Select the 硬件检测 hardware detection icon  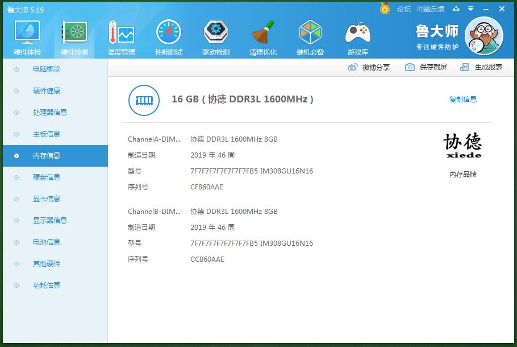[x=74, y=36]
